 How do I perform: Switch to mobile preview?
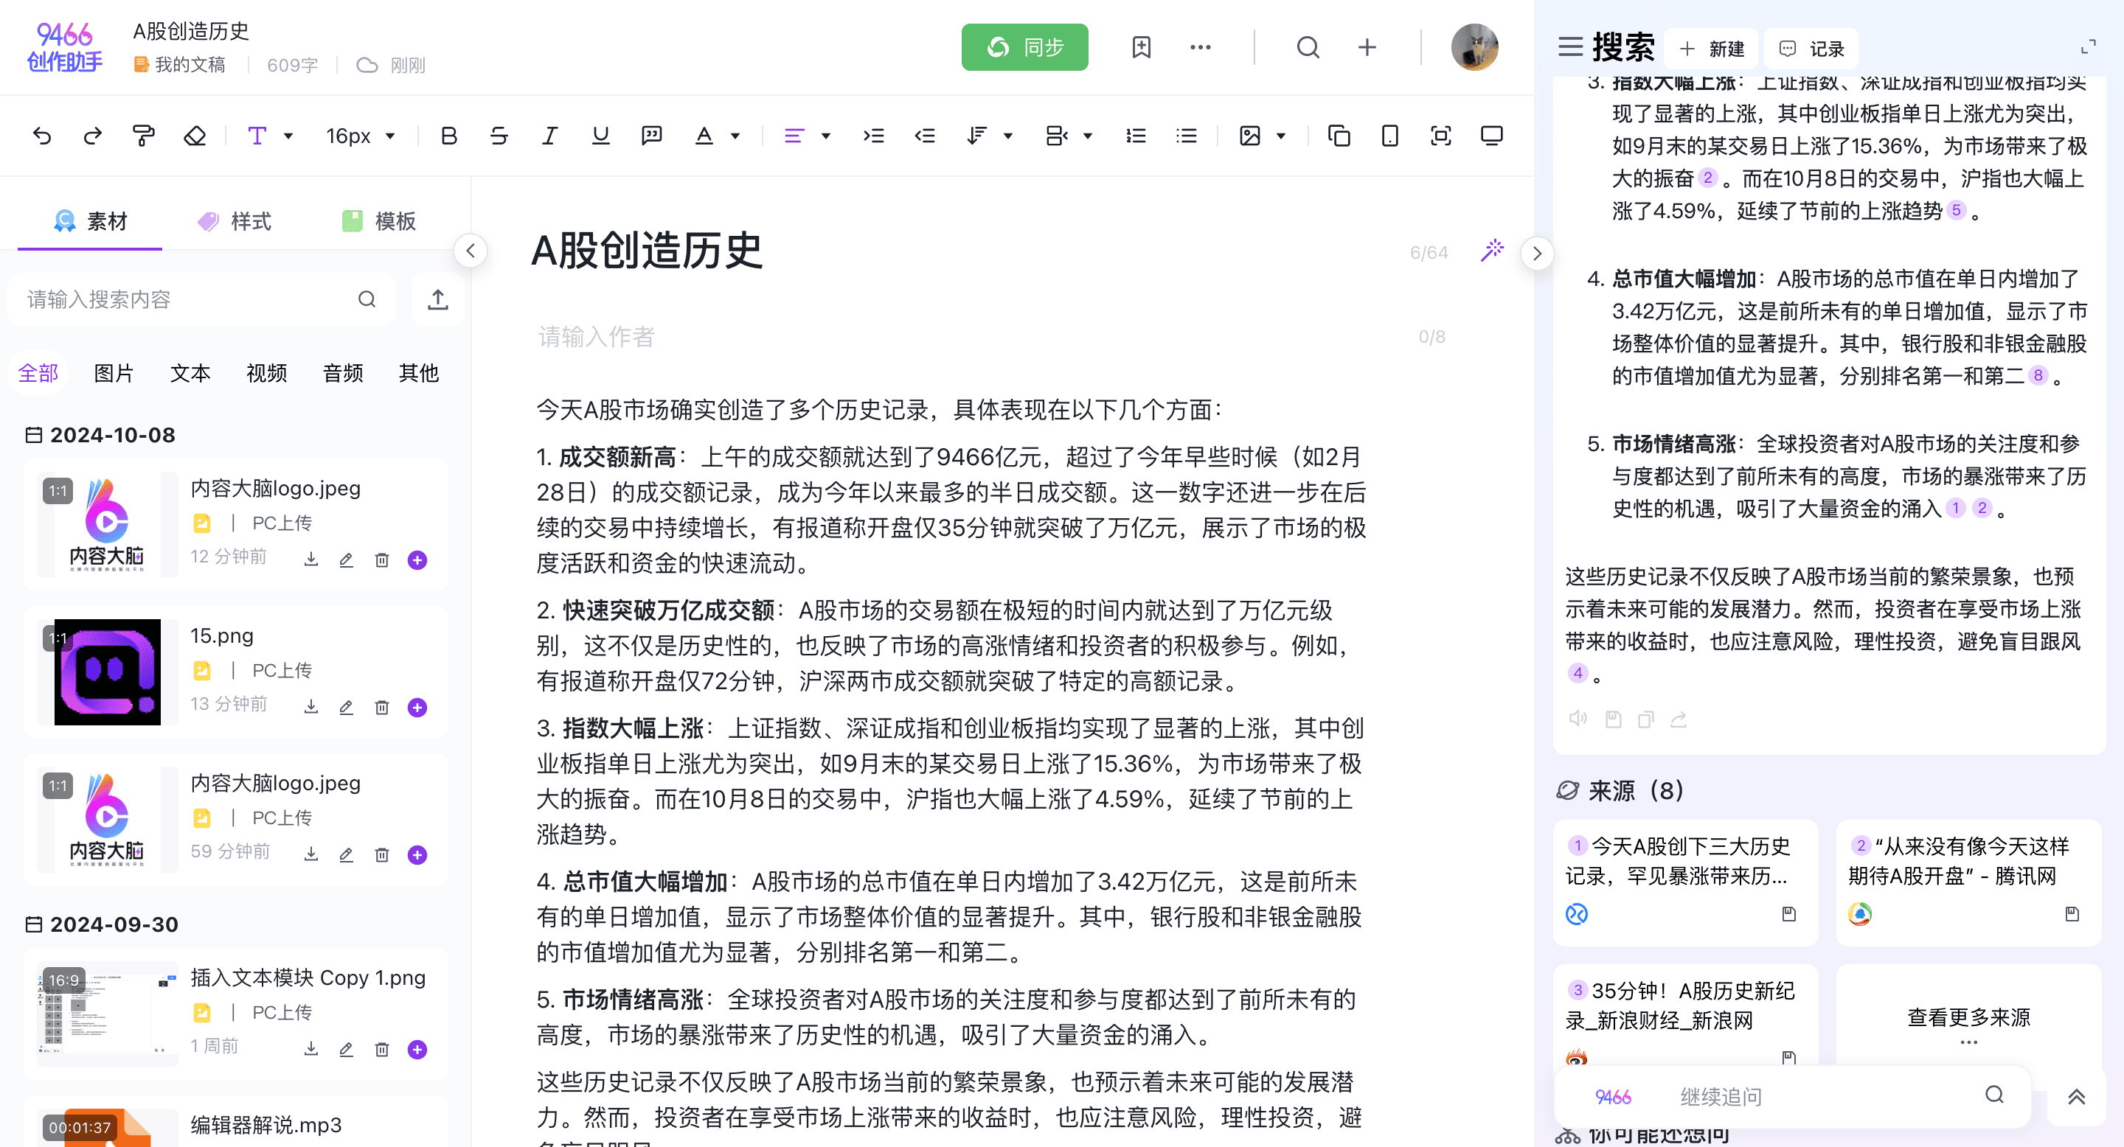point(1390,136)
